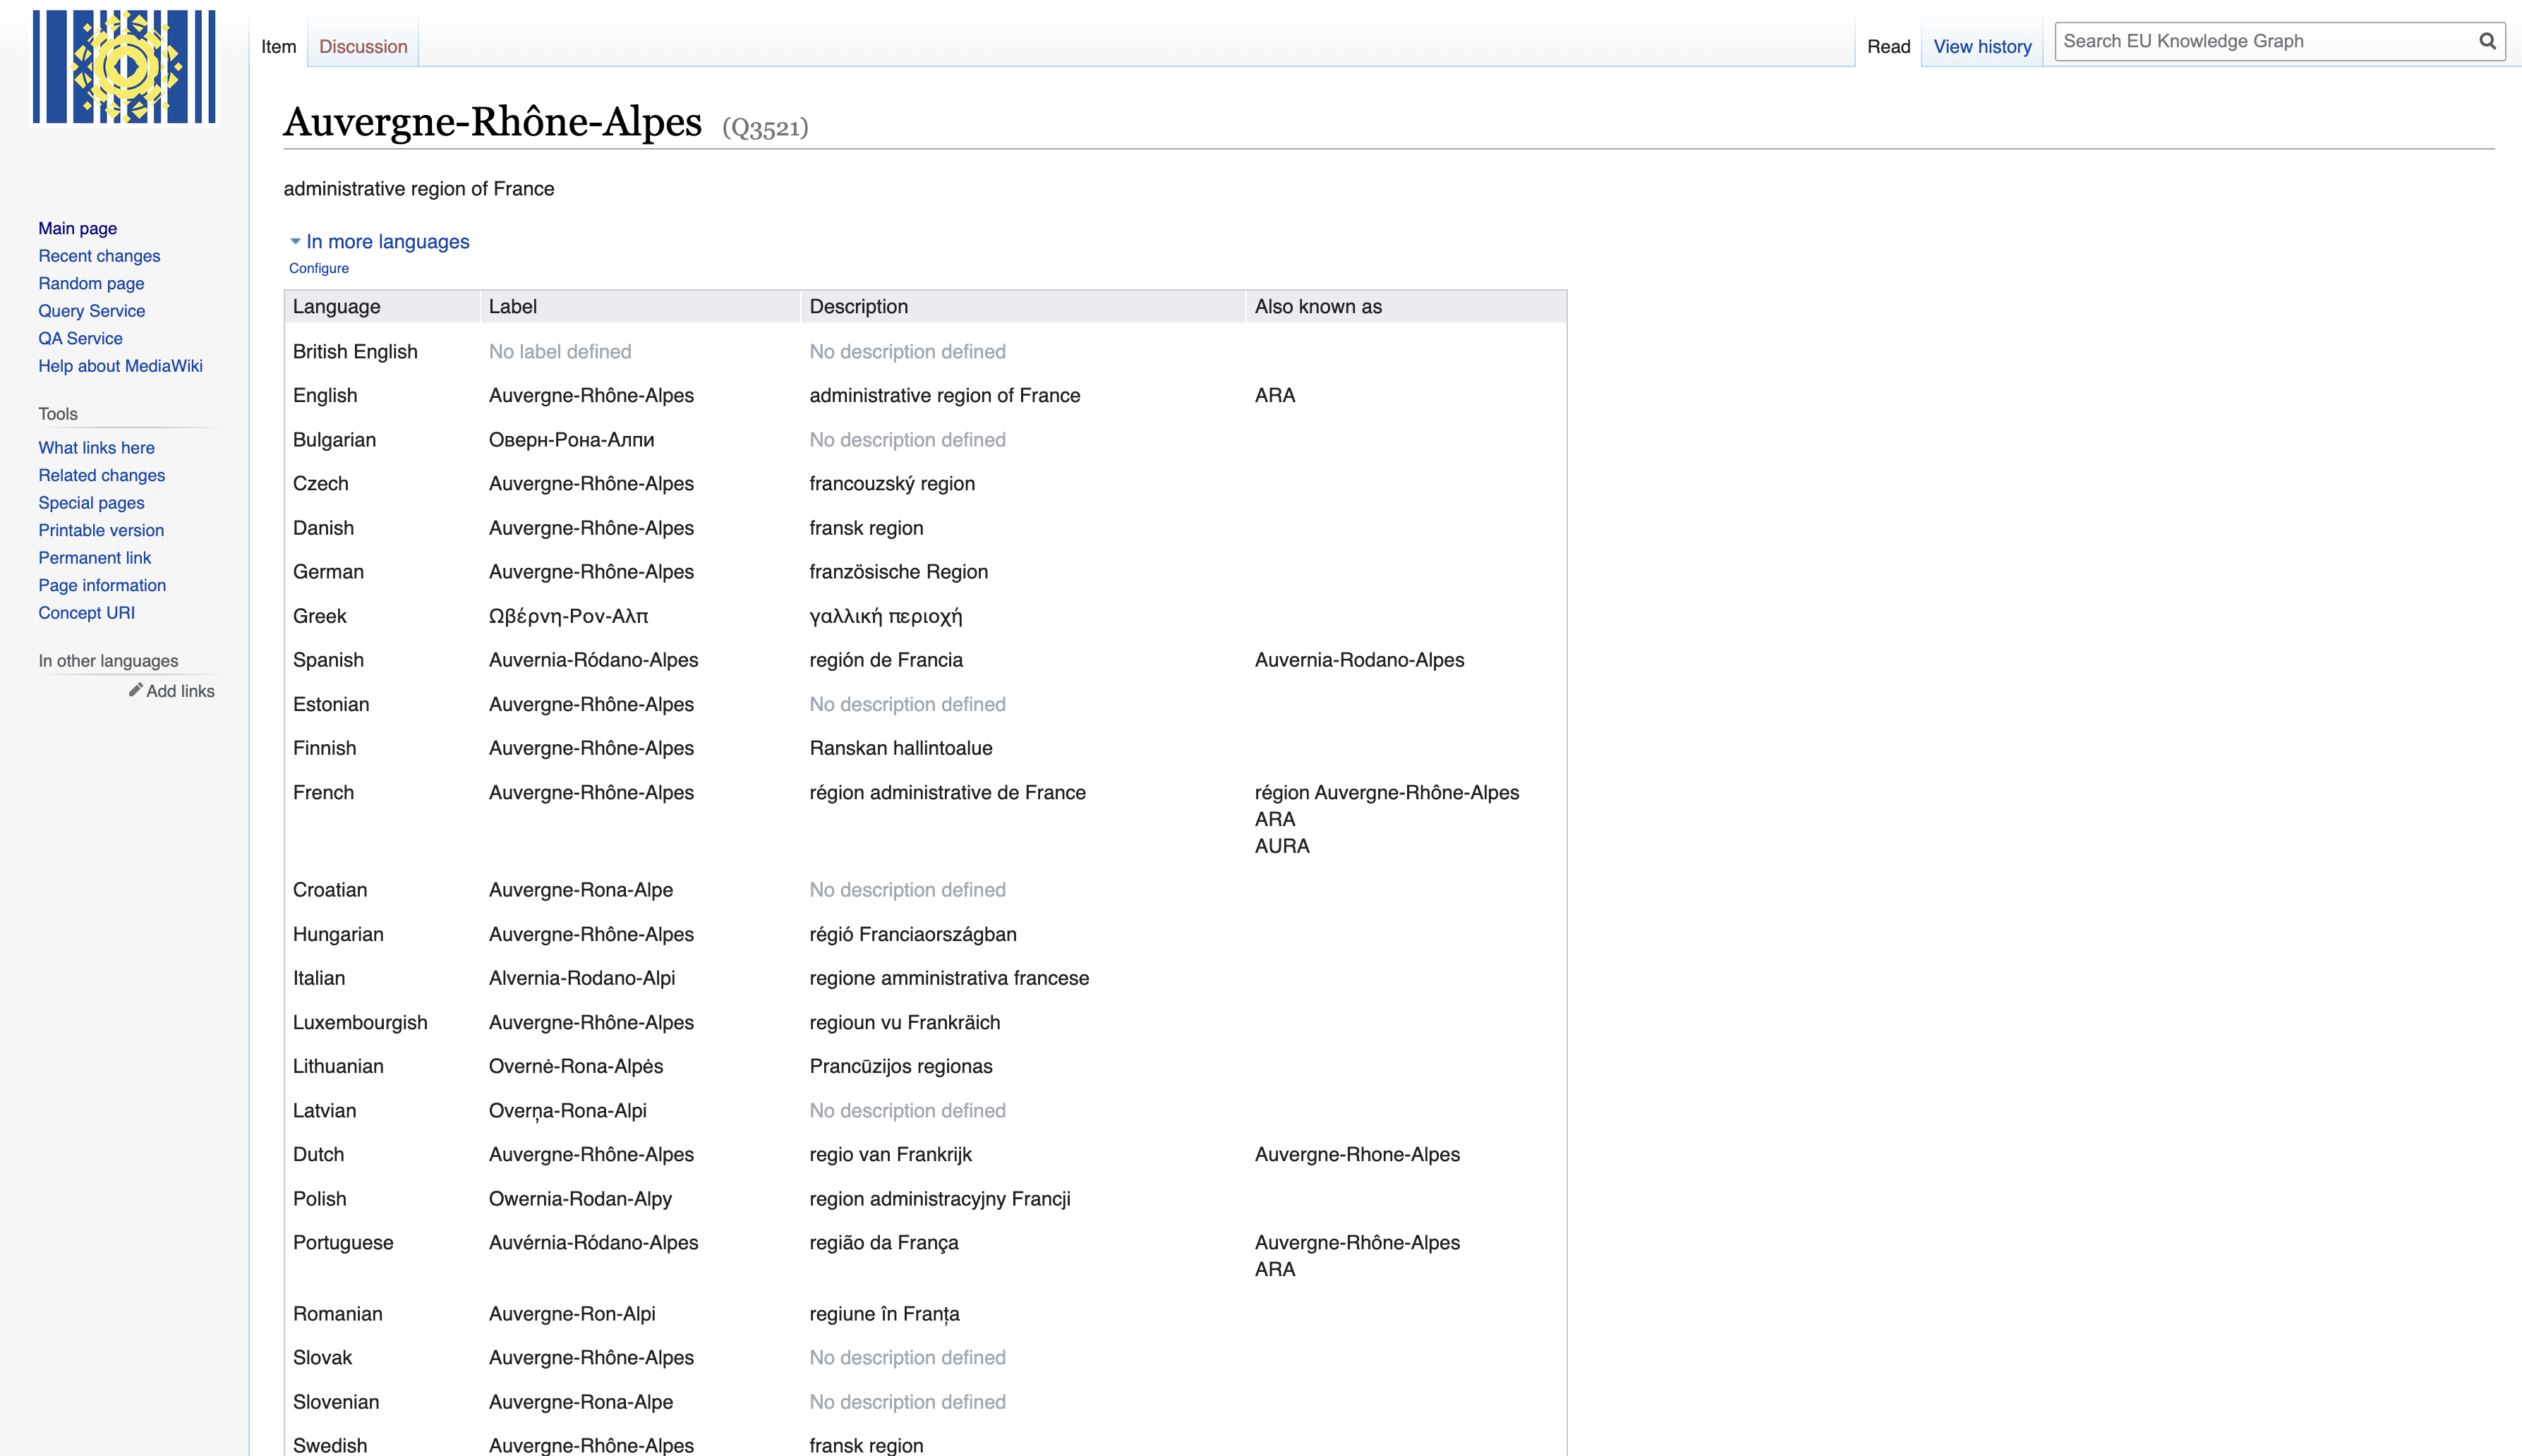Open Page information
The width and height of the screenshot is (2522, 1456).
pyautogui.click(x=102, y=585)
